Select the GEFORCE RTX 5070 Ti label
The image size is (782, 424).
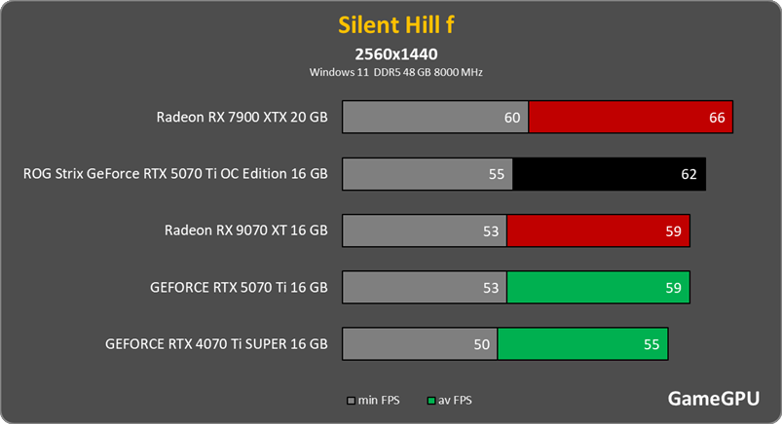[x=239, y=287]
